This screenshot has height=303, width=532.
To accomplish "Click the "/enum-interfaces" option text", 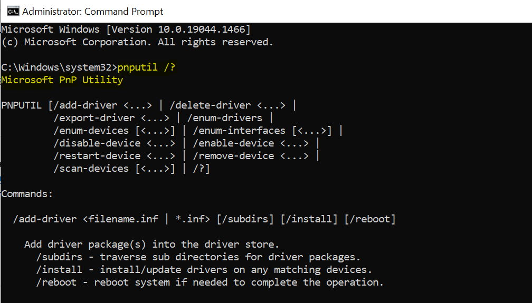I will [x=239, y=131].
